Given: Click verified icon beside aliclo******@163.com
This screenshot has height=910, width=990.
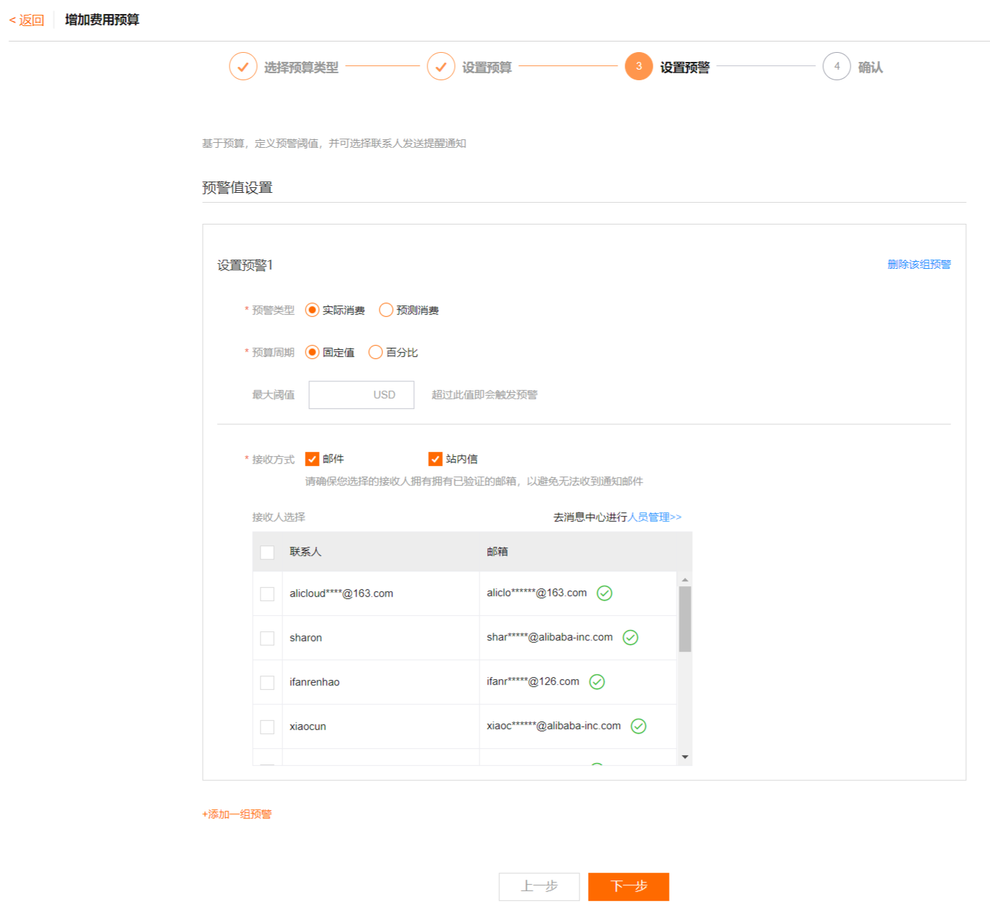Looking at the screenshot, I should click(604, 593).
